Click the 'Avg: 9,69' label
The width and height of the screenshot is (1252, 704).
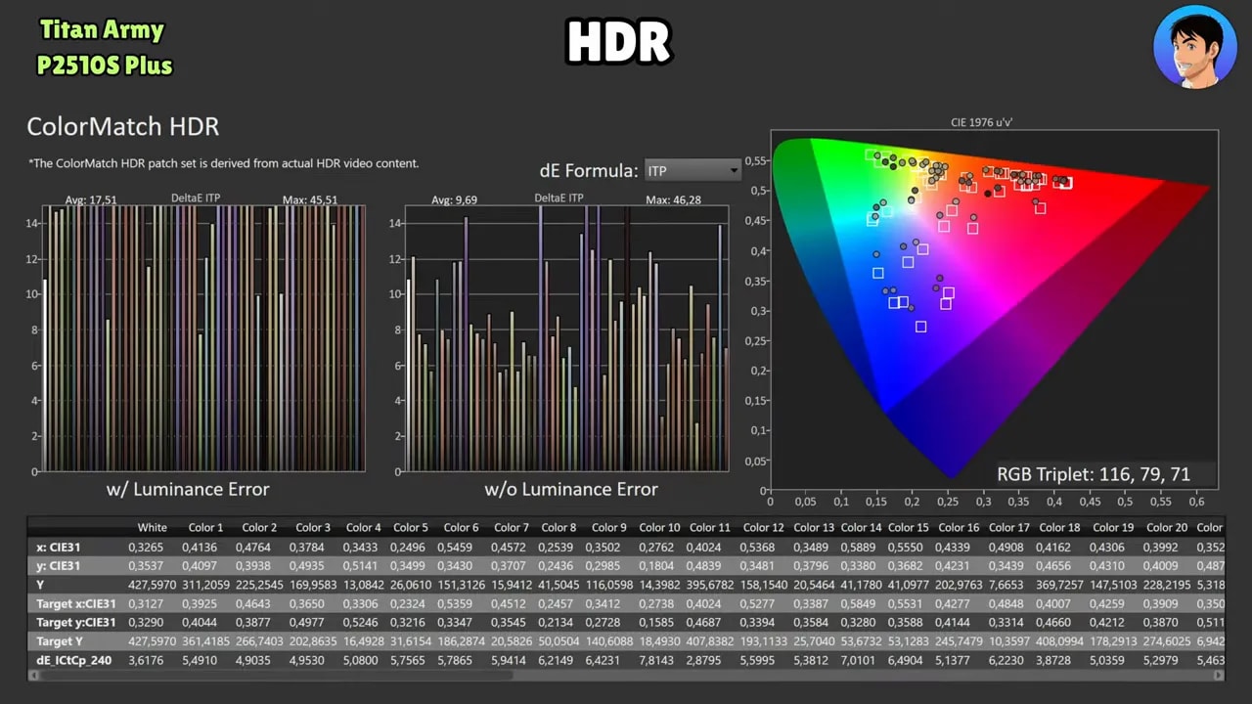click(x=455, y=199)
